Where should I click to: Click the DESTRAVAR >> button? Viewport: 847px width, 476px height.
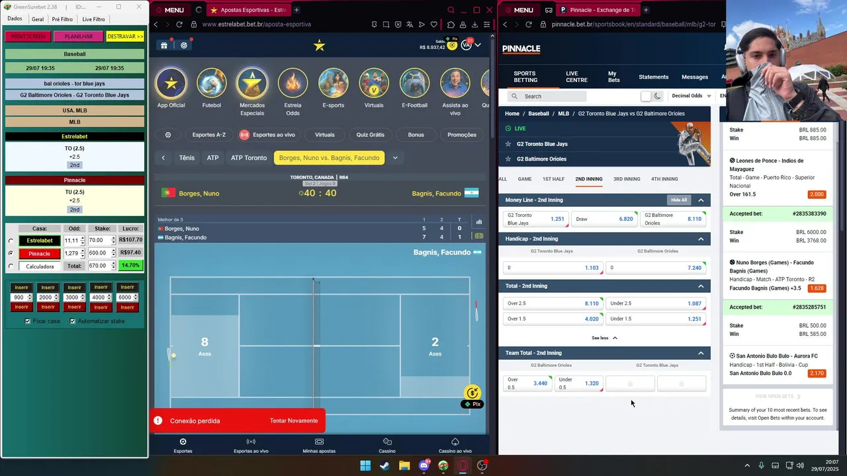tap(125, 36)
